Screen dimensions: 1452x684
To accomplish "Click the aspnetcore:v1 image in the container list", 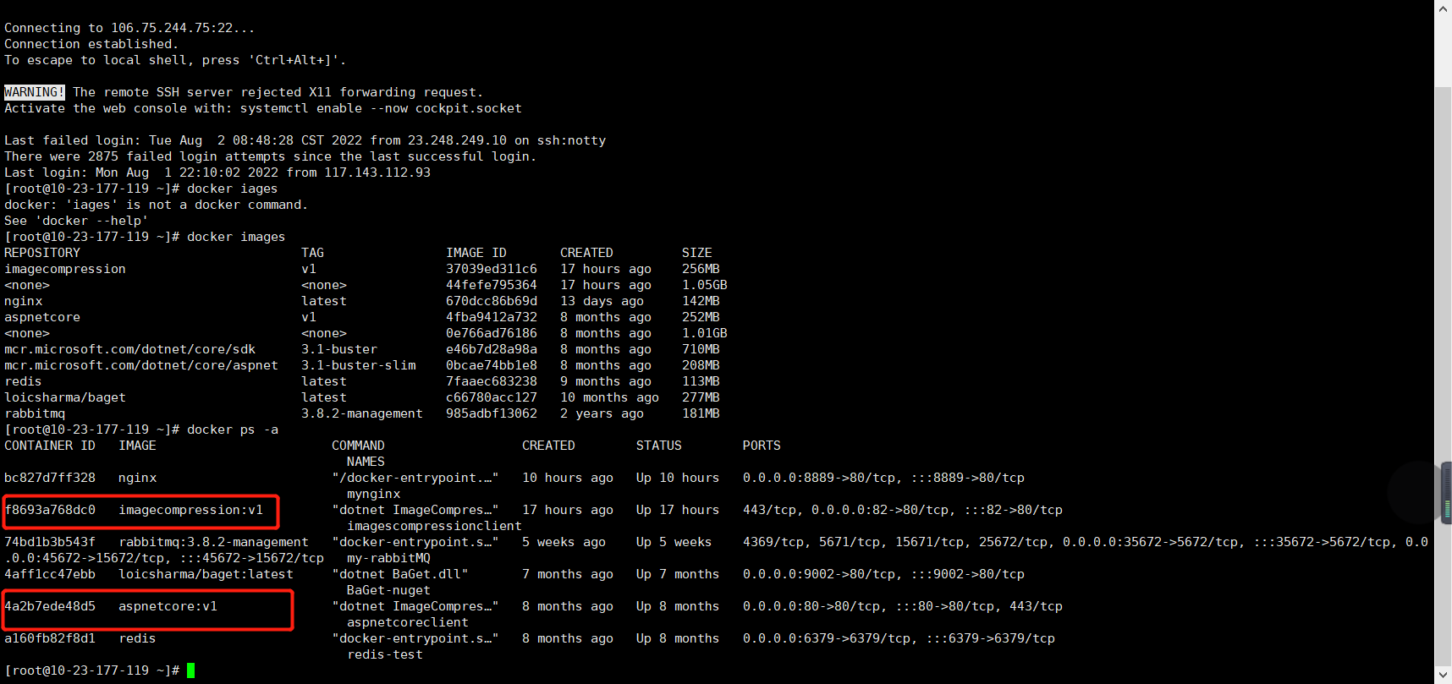I will pos(168,606).
